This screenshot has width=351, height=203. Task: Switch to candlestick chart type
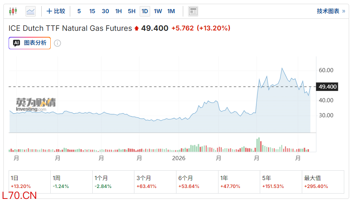13,11
